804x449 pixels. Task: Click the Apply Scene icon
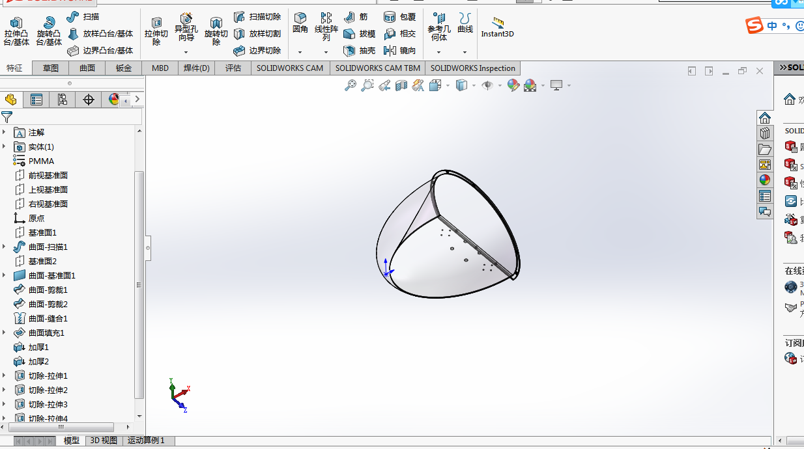530,85
